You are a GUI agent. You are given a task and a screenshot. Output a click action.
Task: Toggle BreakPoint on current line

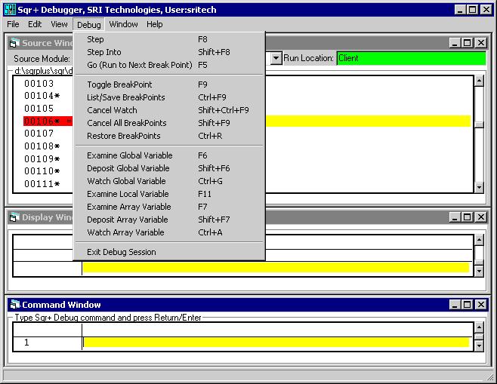point(119,84)
